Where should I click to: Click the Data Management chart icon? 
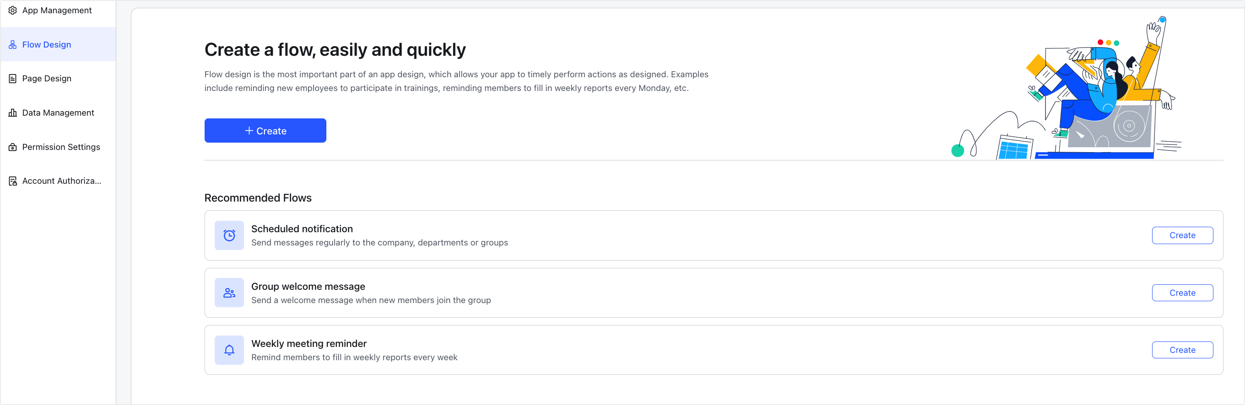(x=12, y=112)
